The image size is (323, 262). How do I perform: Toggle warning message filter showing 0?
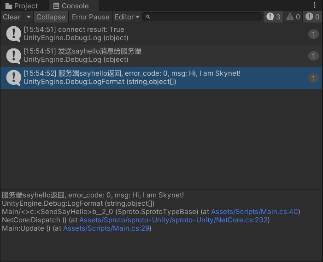coord(293,17)
